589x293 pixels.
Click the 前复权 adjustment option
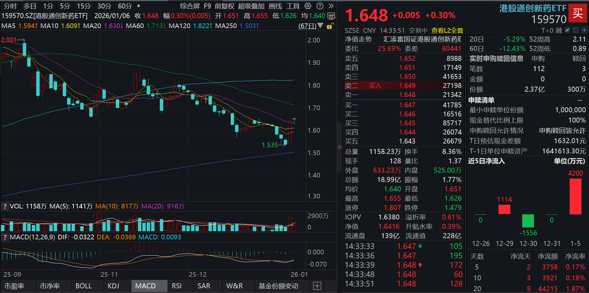point(224,6)
